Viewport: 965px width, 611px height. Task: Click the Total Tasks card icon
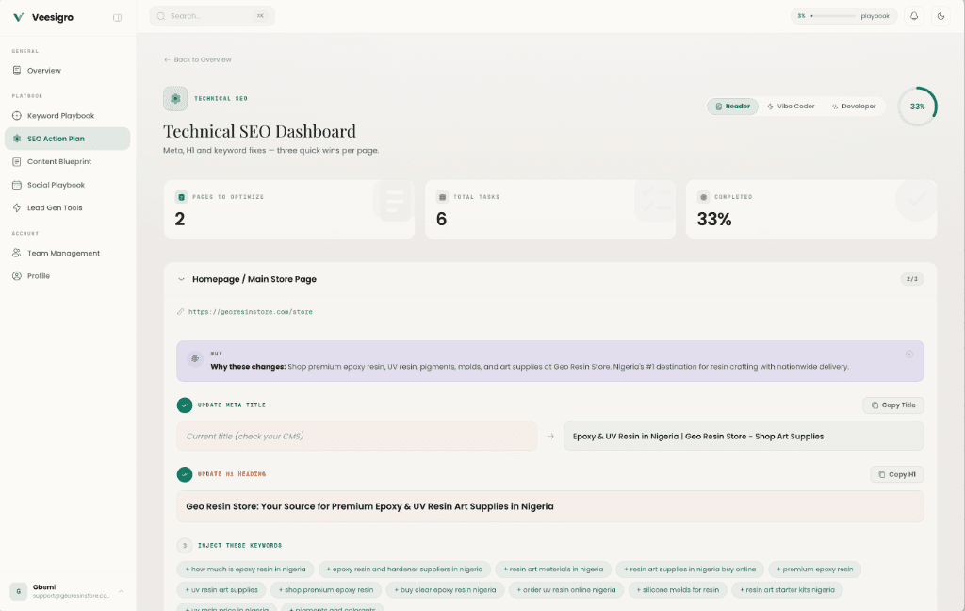[x=442, y=197]
